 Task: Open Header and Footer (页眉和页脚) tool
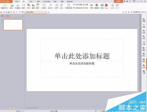coord(69,6)
